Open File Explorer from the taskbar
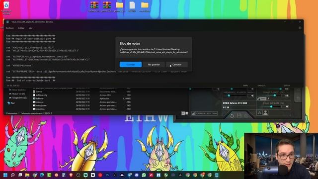 [27, 175]
